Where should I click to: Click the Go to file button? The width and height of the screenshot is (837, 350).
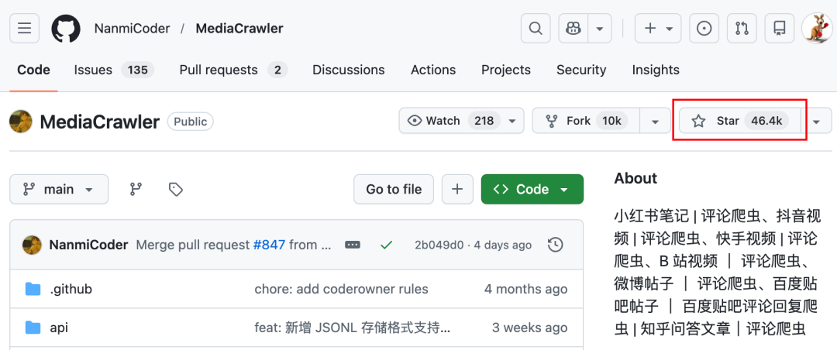pyautogui.click(x=394, y=189)
